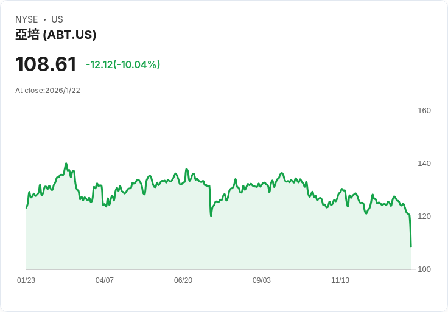Image resolution: width=448 pixels, height=312 pixels.
Task: Click the 160 y-axis label
Action: pos(424,111)
